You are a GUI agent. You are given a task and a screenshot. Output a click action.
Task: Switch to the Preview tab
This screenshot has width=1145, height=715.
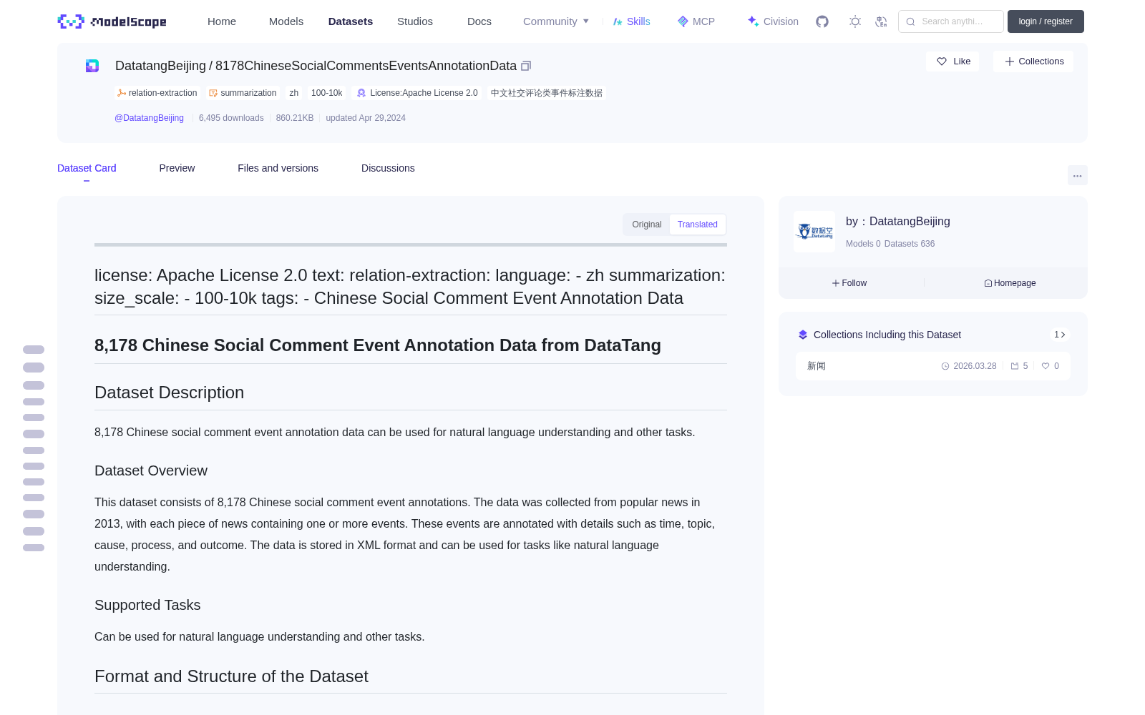(x=177, y=168)
